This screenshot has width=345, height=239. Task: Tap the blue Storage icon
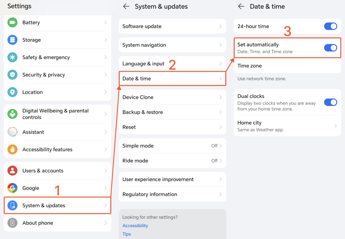tap(12, 40)
